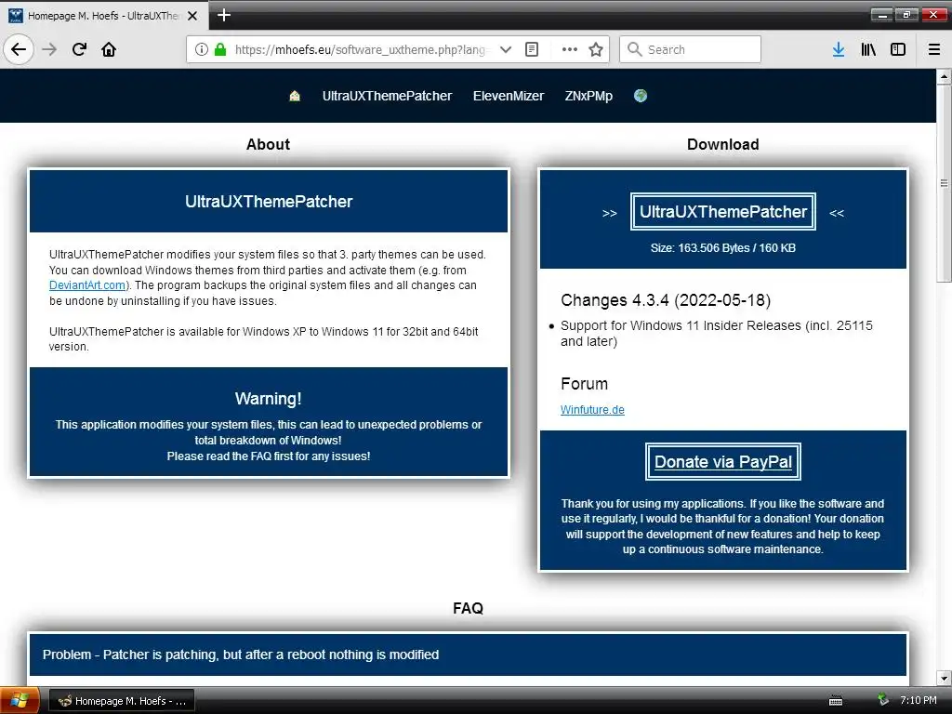Screen dimensions: 952x714
Task: Click the Warning! heading
Action: (x=269, y=399)
